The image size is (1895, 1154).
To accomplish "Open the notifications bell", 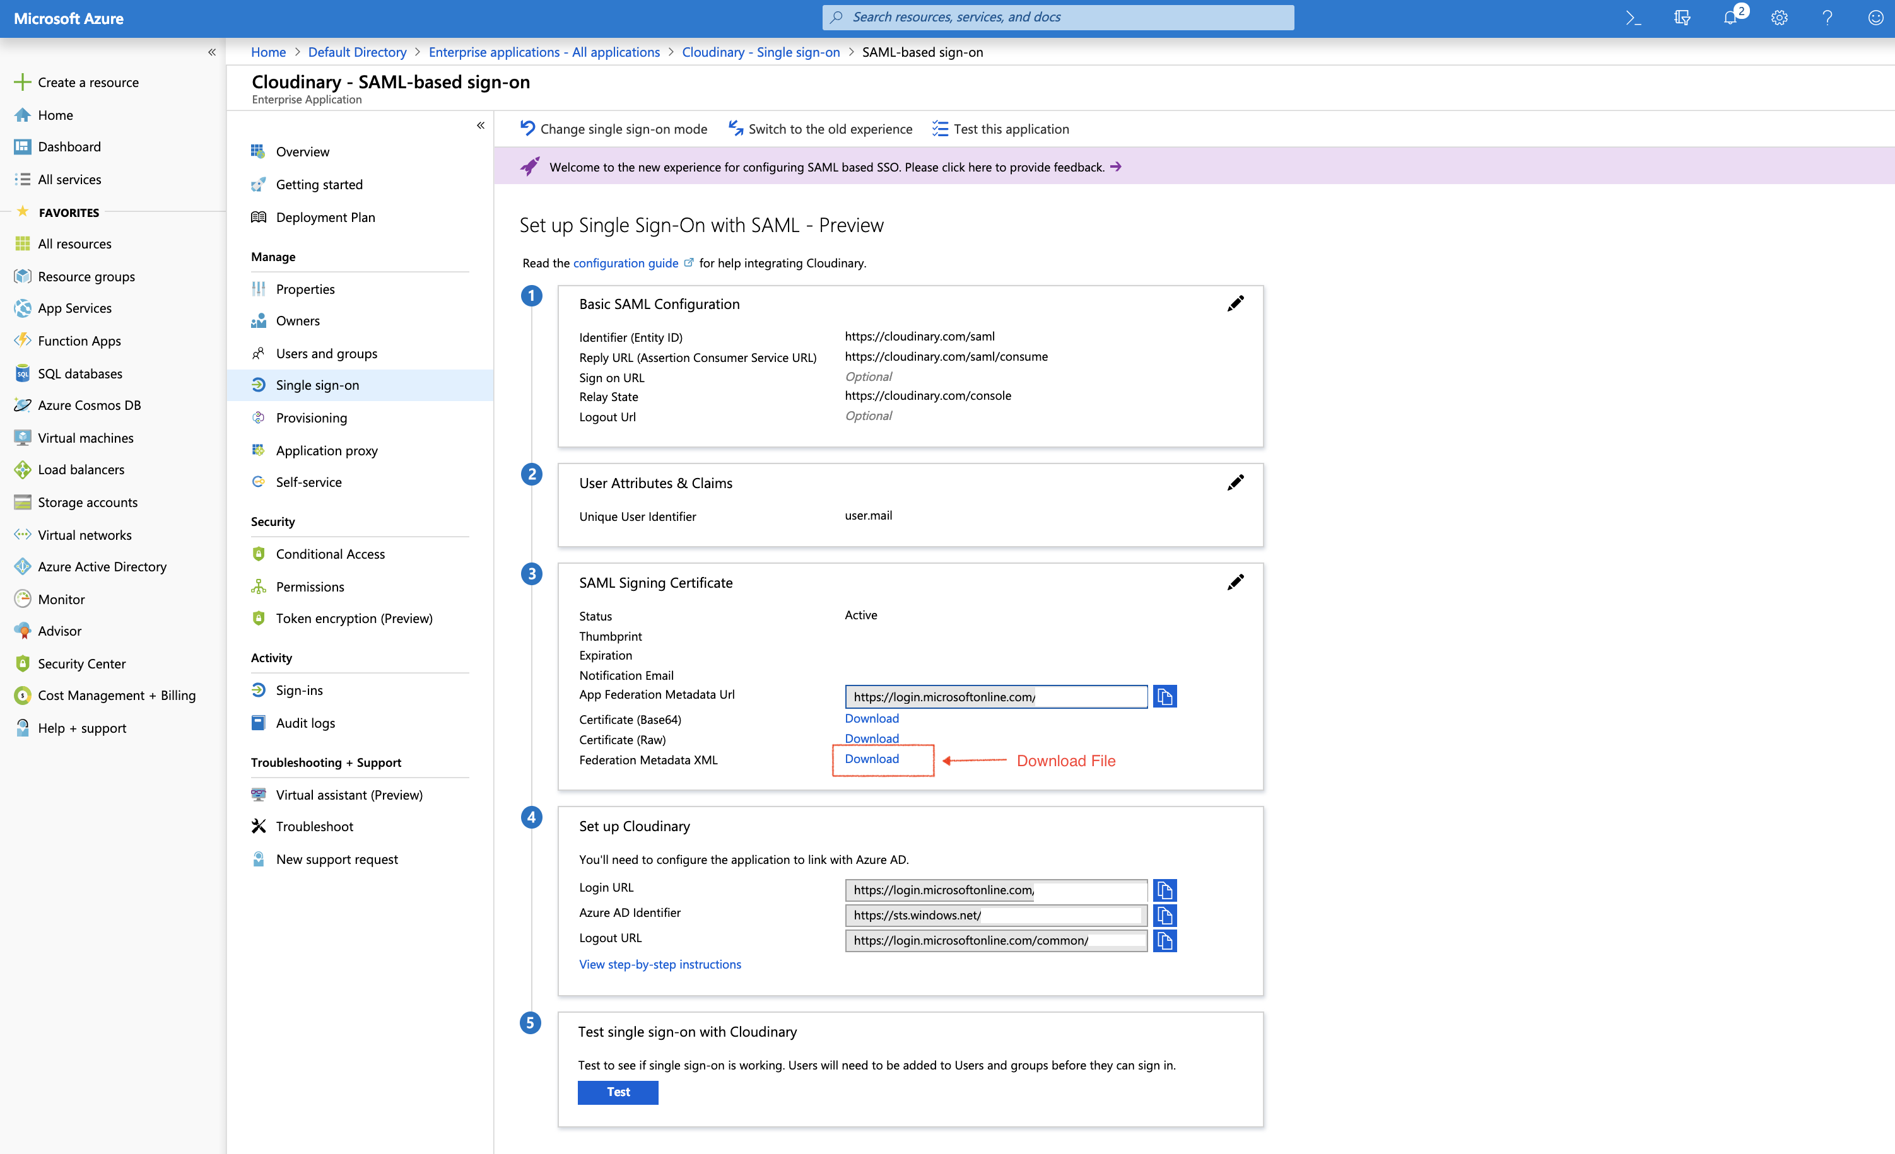I will (x=1730, y=18).
